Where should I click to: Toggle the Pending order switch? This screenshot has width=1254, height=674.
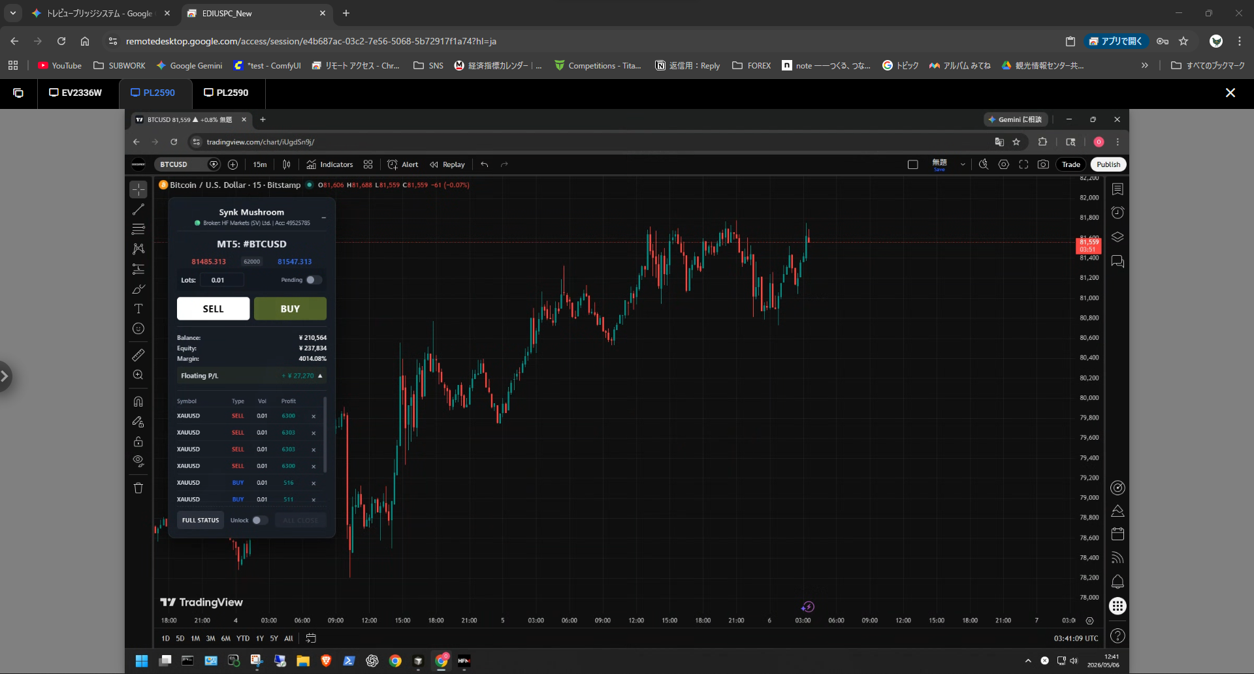[314, 280]
